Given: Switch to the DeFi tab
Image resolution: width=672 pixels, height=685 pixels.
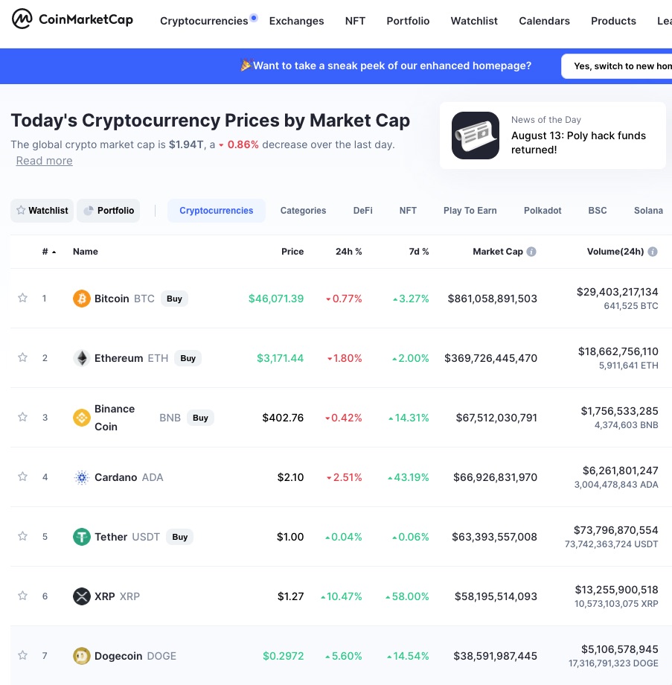Looking at the screenshot, I should (x=362, y=211).
